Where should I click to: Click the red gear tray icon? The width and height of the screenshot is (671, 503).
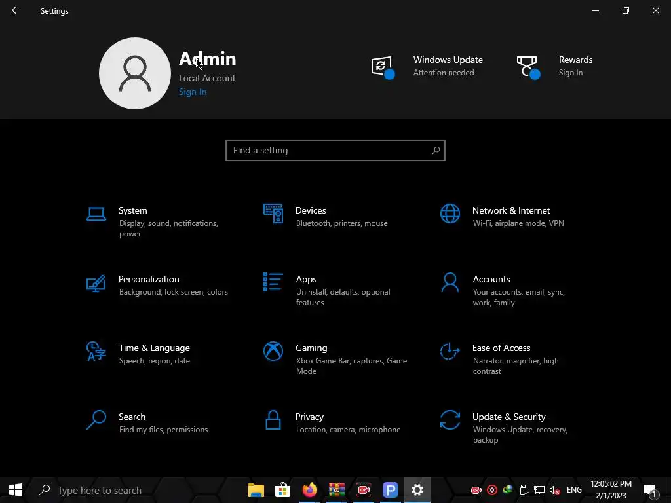pyautogui.click(x=492, y=490)
